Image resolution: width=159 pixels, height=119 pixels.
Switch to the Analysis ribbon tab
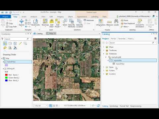(x=34, y=17)
